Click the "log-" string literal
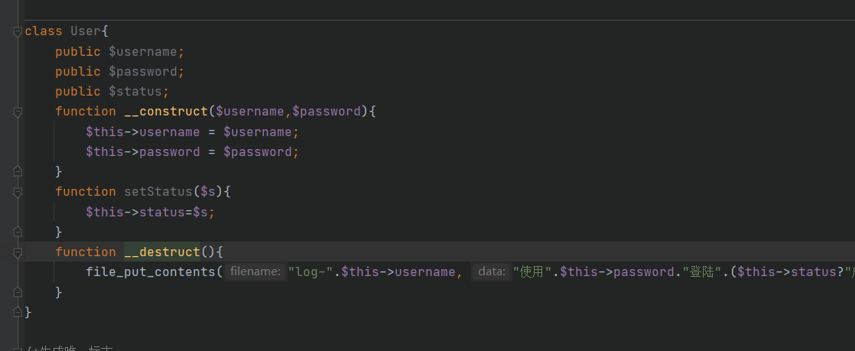The image size is (855, 351). [310, 271]
